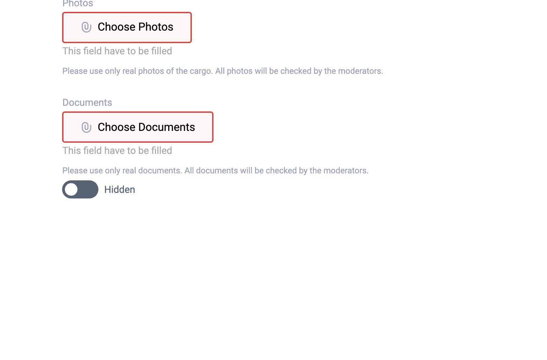Click the paperclip icon beside Choose Documents

tap(87, 127)
